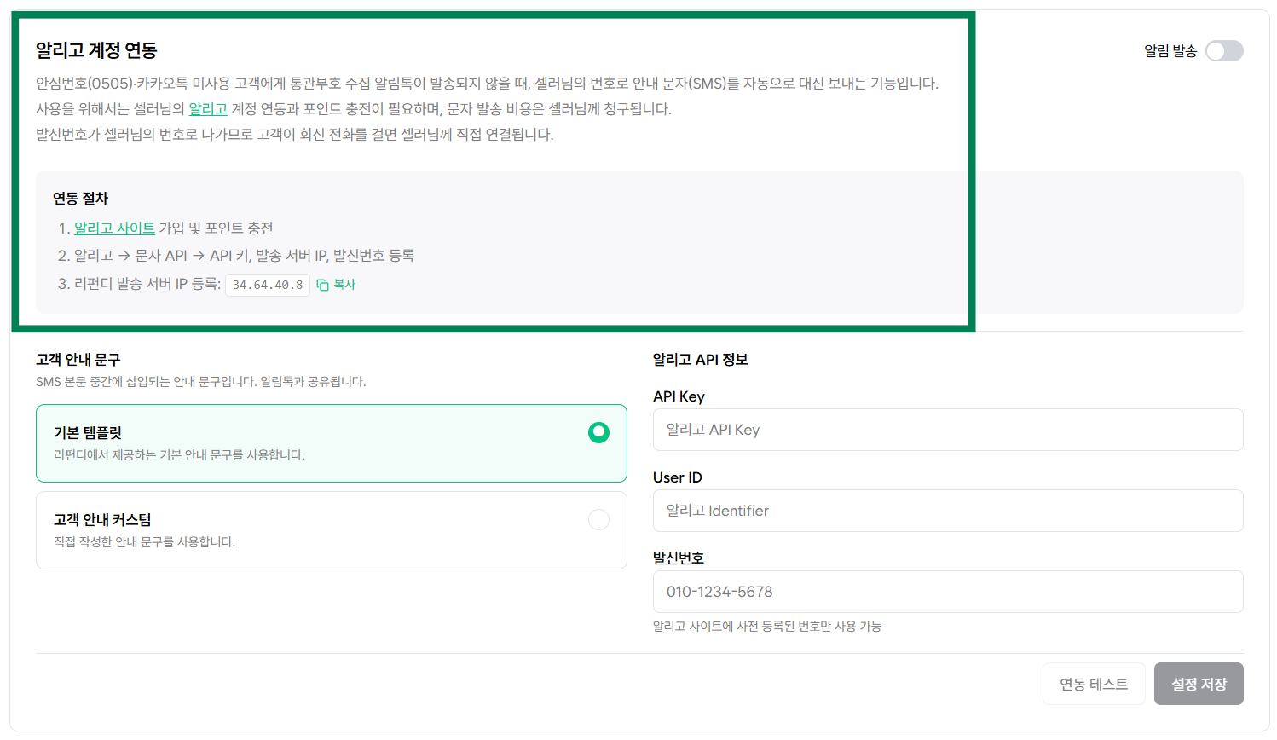Click the 설정 저장 button
Screen dimensions: 1277x740
tap(1199, 684)
